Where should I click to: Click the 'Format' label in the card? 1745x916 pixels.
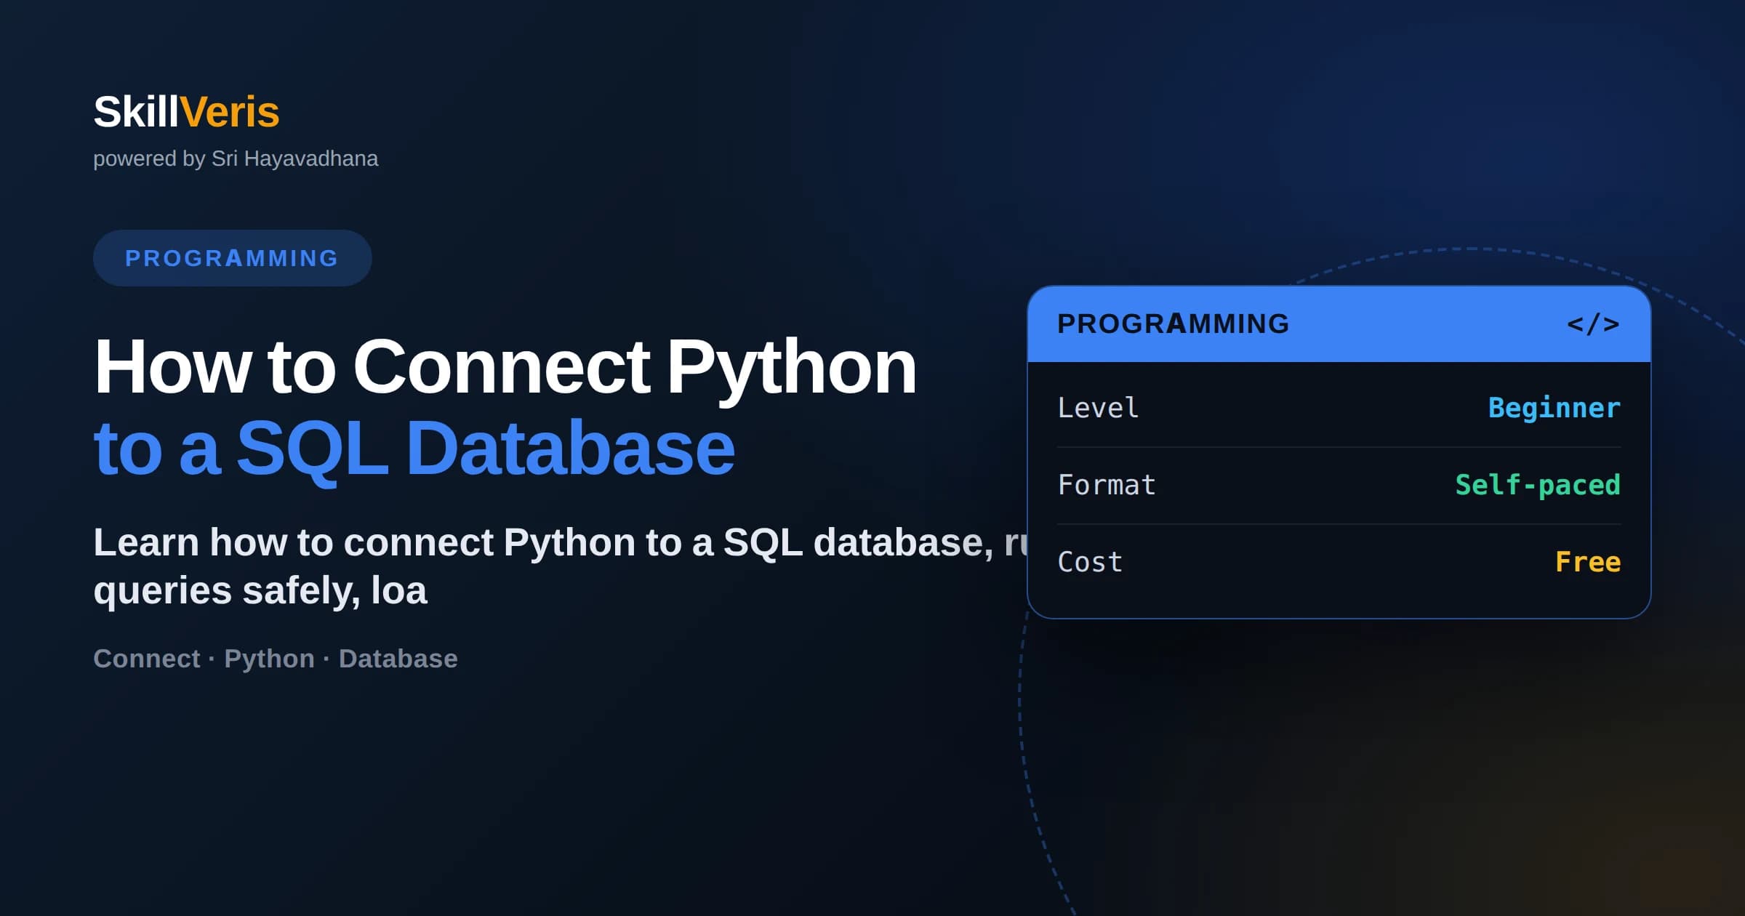(x=1107, y=485)
